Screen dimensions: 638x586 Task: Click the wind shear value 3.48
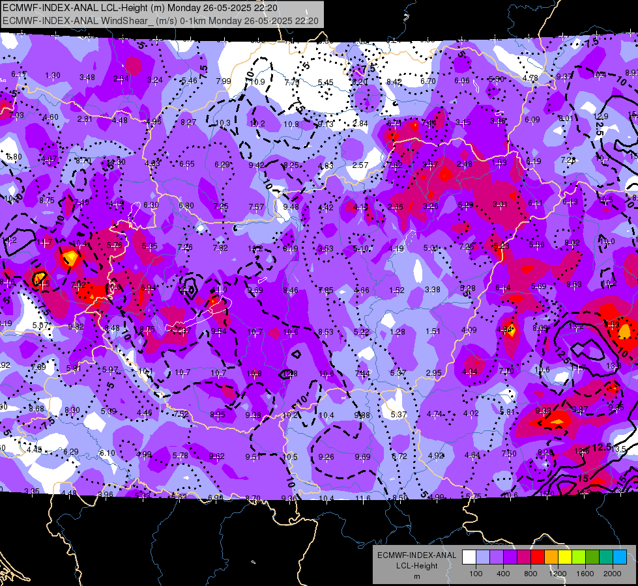tap(87, 77)
